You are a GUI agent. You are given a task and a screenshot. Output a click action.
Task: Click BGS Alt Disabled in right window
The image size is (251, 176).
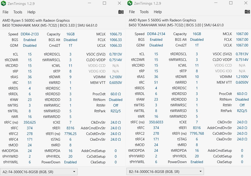click(x=197, y=40)
